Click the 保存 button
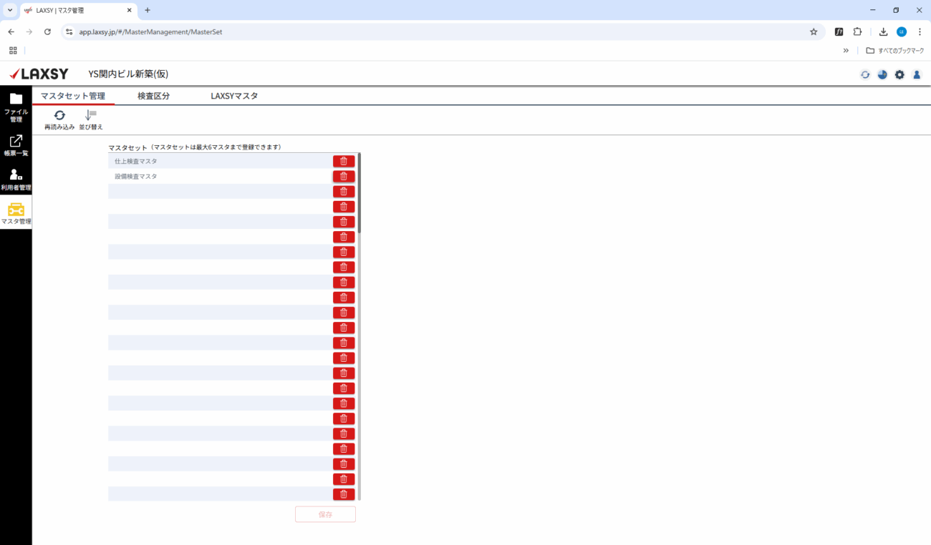The image size is (931, 545). pos(325,514)
